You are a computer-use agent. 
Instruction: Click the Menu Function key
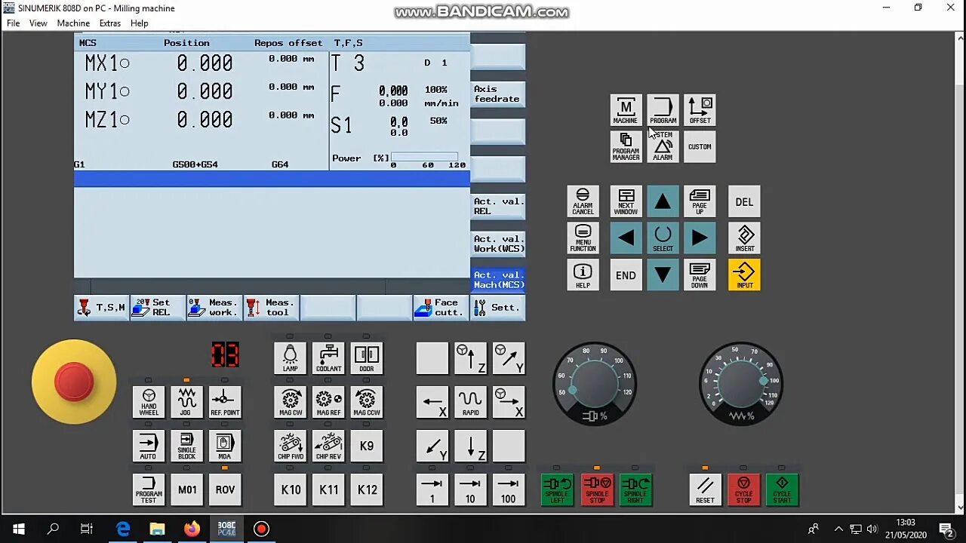[x=583, y=238]
